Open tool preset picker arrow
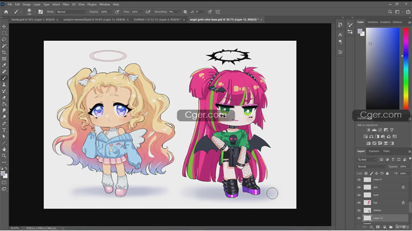 coord(21,12)
